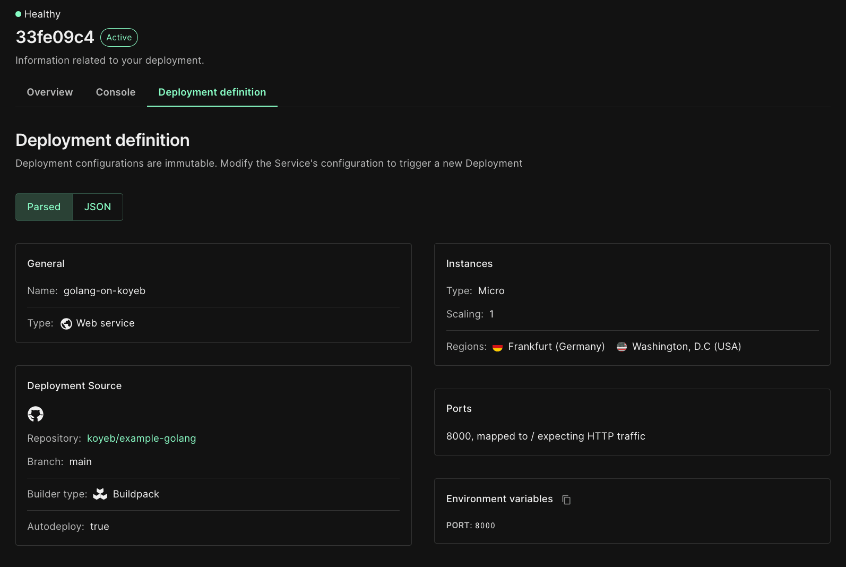Viewport: 846px width, 567px height.
Task: Click the PORT: 8000 environment variable
Action: point(470,526)
